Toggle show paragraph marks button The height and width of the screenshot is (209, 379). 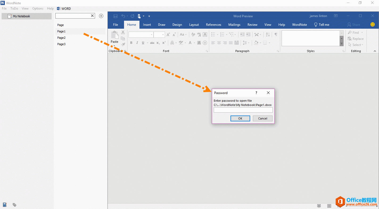coord(276,35)
